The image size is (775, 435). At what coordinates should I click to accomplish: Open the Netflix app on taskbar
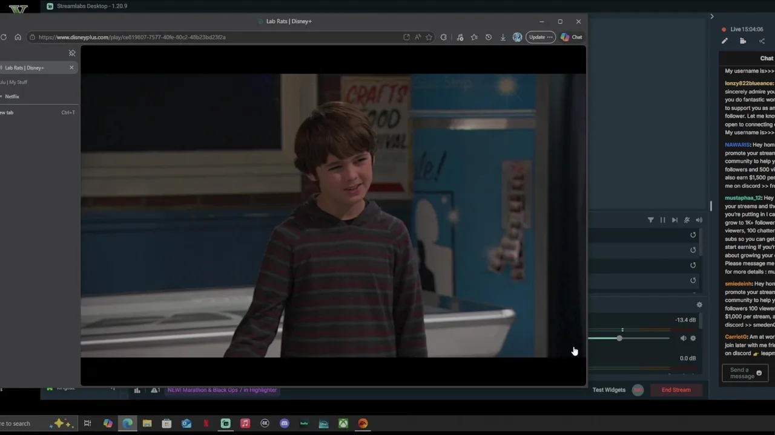206,424
